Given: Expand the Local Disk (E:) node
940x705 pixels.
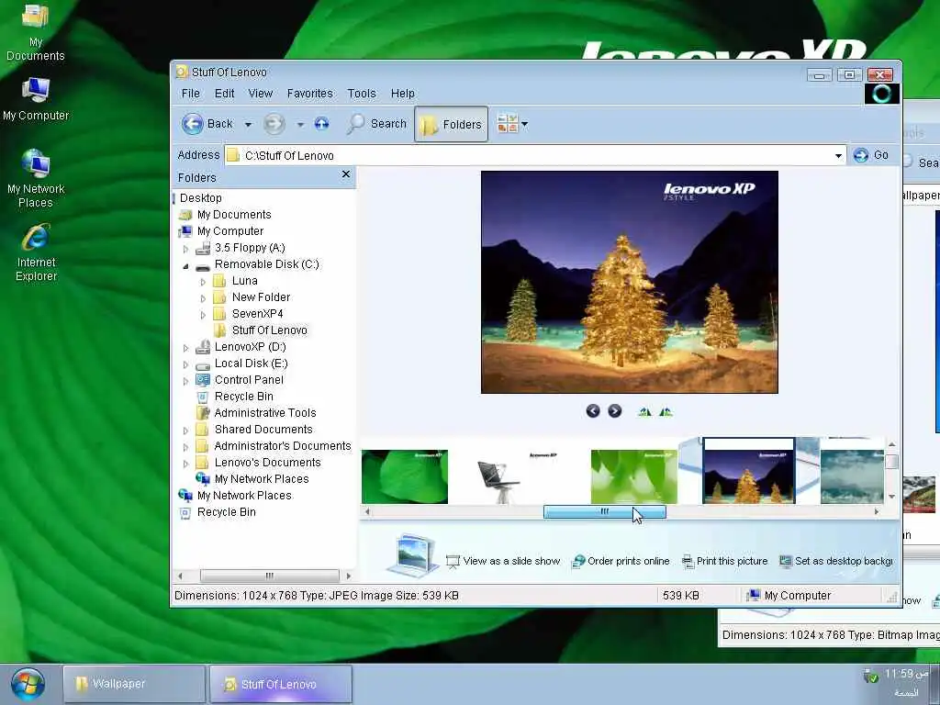Looking at the screenshot, I should (x=185, y=364).
